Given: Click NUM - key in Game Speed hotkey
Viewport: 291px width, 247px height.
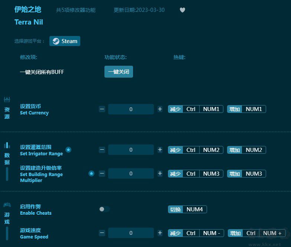Looking at the screenshot, I should click(x=211, y=233).
